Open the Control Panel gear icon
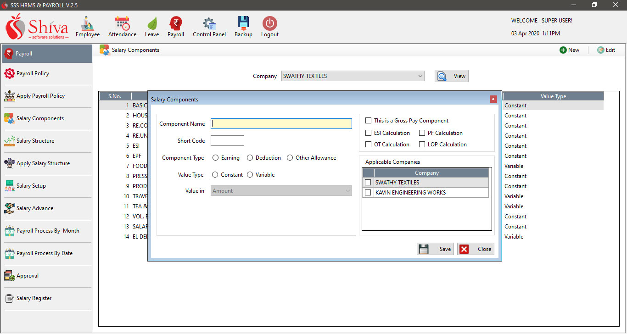The image size is (627, 334). pyautogui.click(x=209, y=27)
